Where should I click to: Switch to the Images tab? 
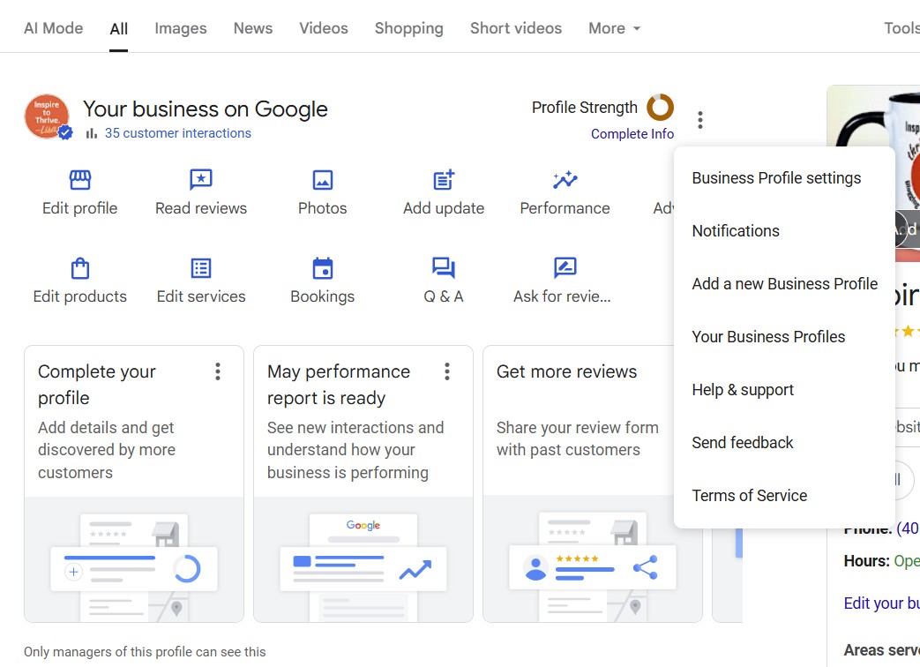(x=181, y=28)
